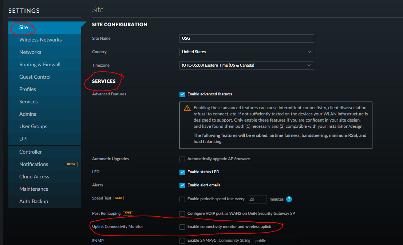Image resolution: width=403 pixels, height=245 pixels.
Task: Expand the Timezone dropdown
Action: (246, 66)
